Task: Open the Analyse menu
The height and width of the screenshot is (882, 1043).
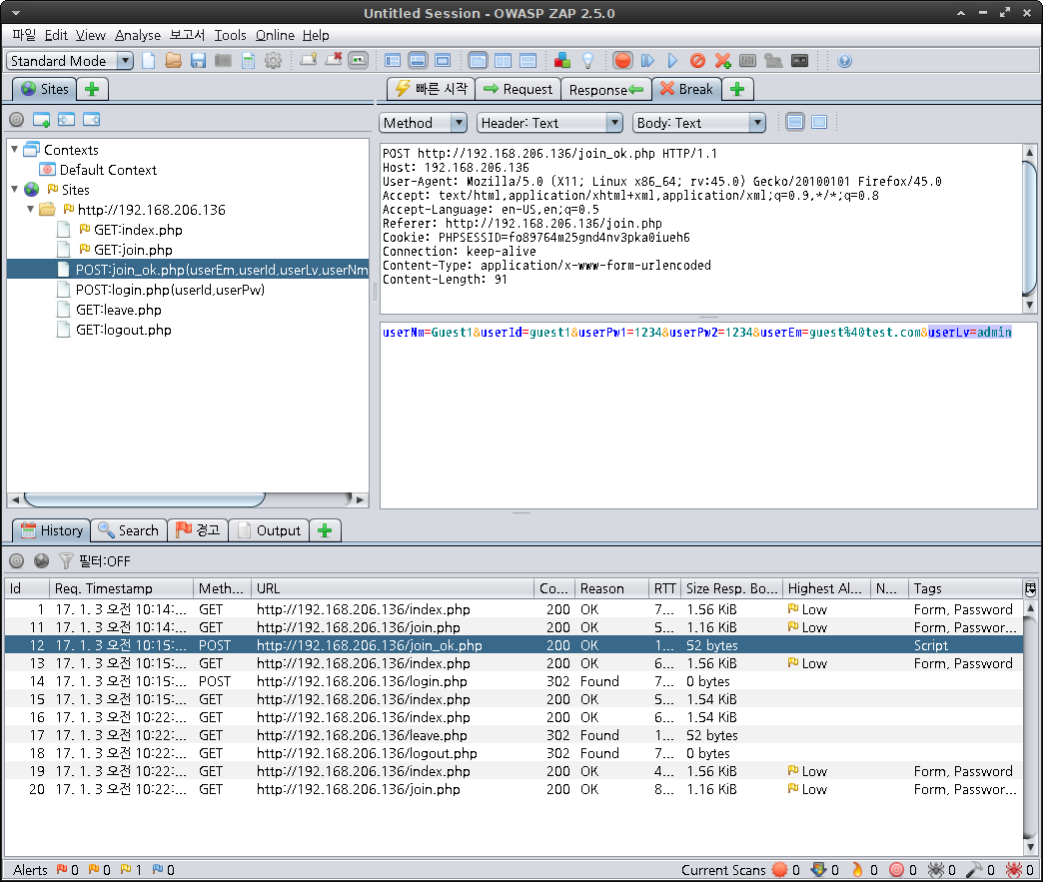Action: point(138,35)
